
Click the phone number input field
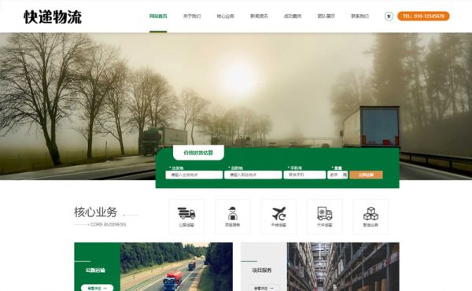304,175
